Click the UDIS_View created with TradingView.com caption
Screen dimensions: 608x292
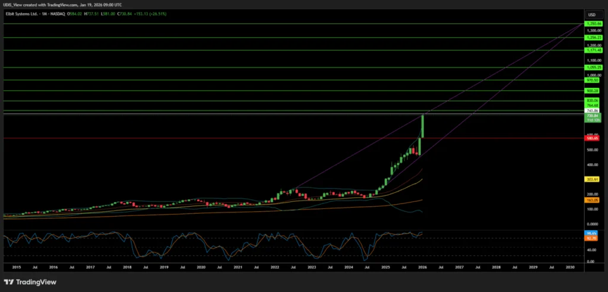point(61,4)
